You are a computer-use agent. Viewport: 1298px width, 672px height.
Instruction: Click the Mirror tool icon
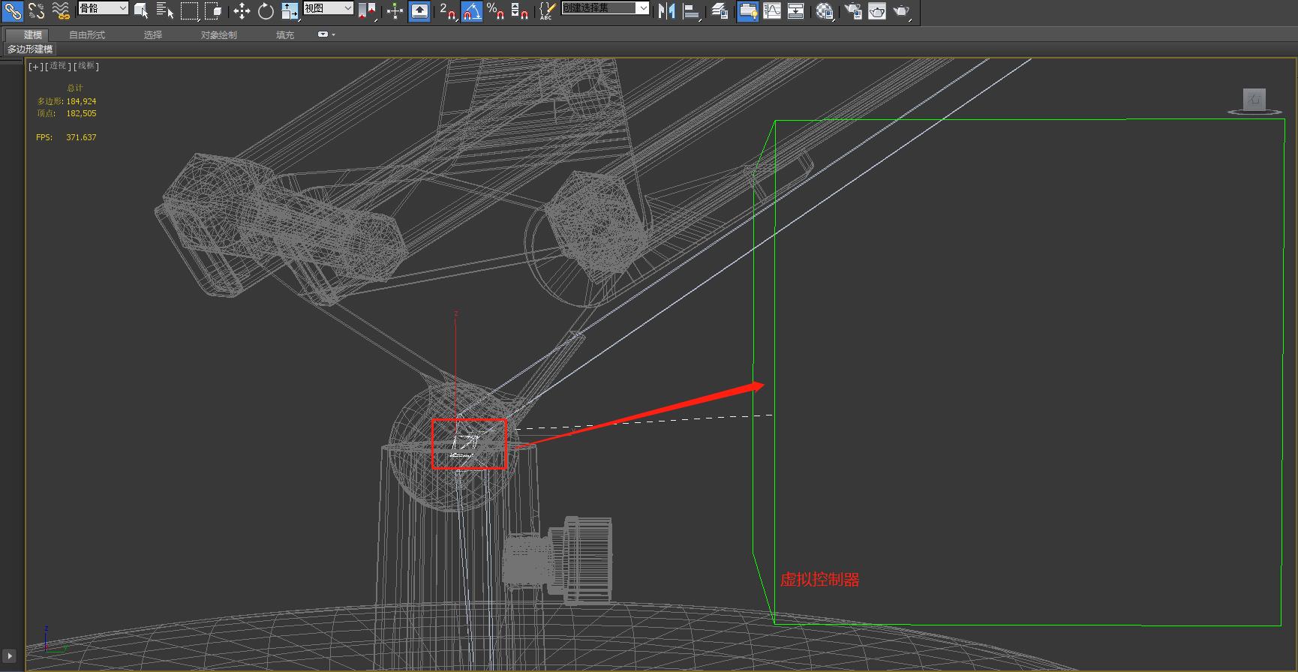click(x=666, y=10)
